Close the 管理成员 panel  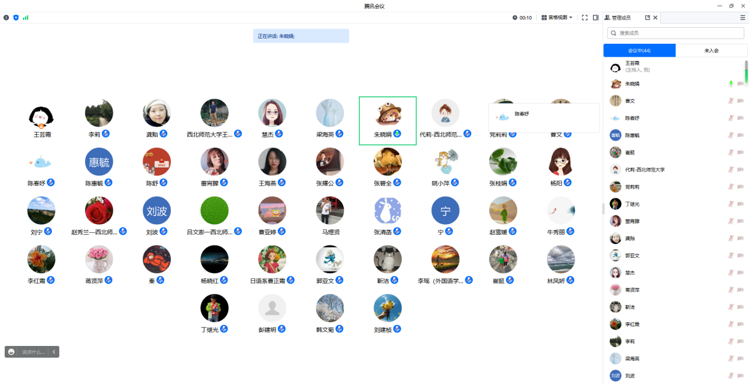coord(655,18)
